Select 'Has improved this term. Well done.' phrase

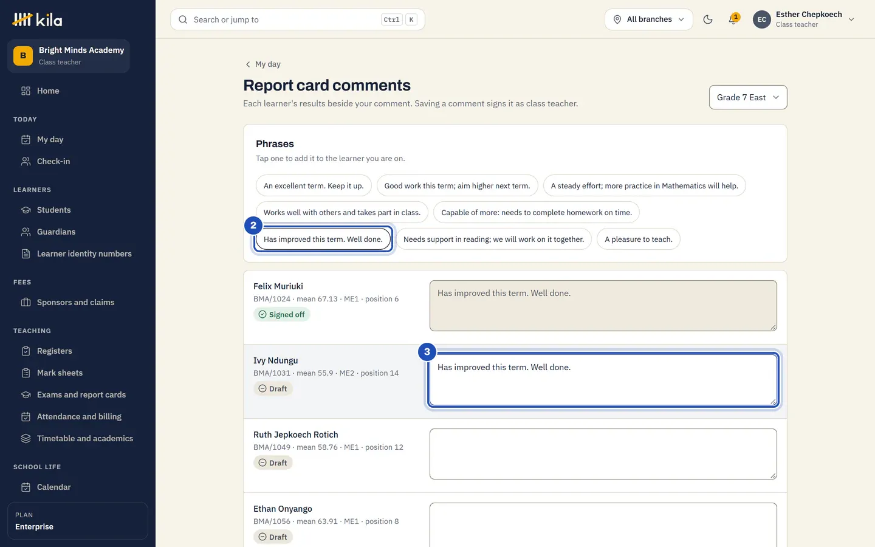click(323, 239)
